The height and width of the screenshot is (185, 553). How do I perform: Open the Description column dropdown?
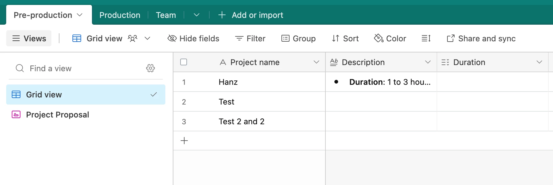tap(428, 62)
